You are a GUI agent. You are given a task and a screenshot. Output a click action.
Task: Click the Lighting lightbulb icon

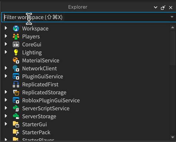16,52
